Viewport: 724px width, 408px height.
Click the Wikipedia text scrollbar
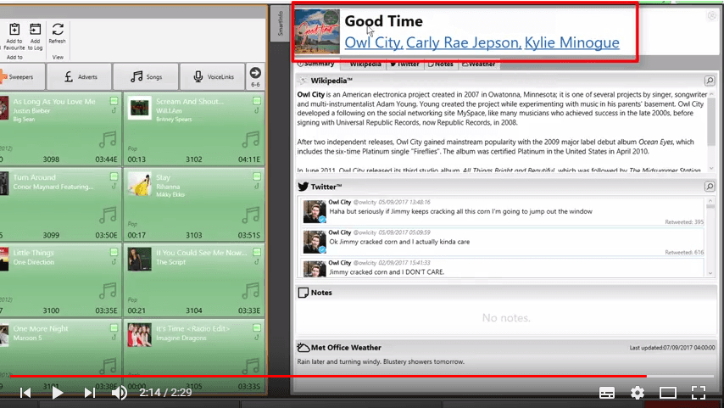(711, 120)
